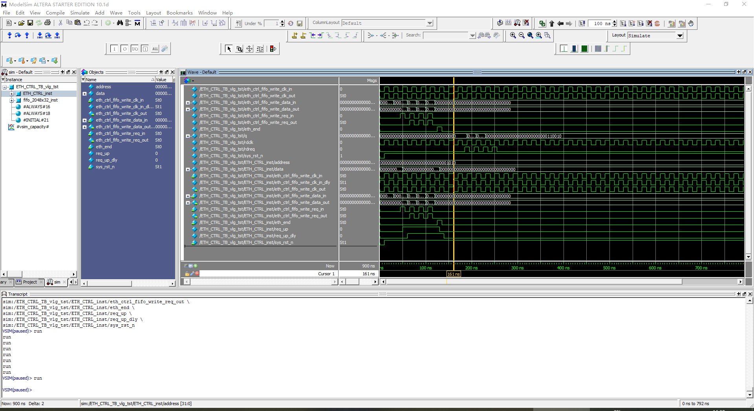Select the #ALWAYS#16 process in the instance tree
The image size is (754, 411).
coord(37,107)
